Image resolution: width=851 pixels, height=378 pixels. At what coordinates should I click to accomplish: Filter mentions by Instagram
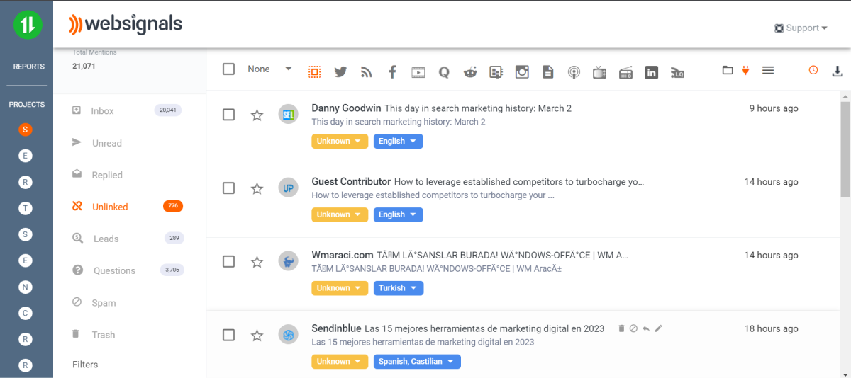click(x=522, y=71)
